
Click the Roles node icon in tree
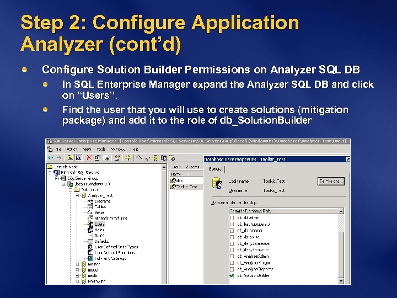90,230
